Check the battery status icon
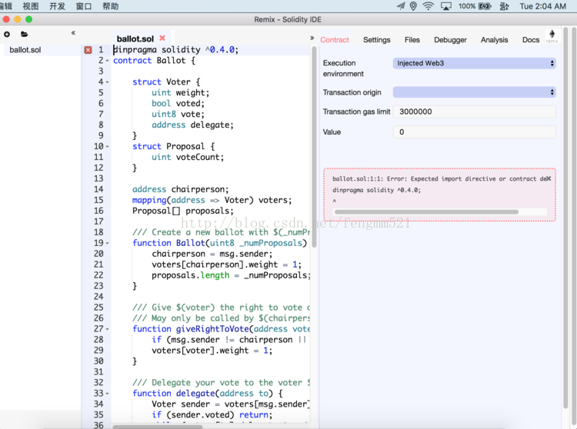Image resolution: width=577 pixels, height=429 pixels. point(484,6)
